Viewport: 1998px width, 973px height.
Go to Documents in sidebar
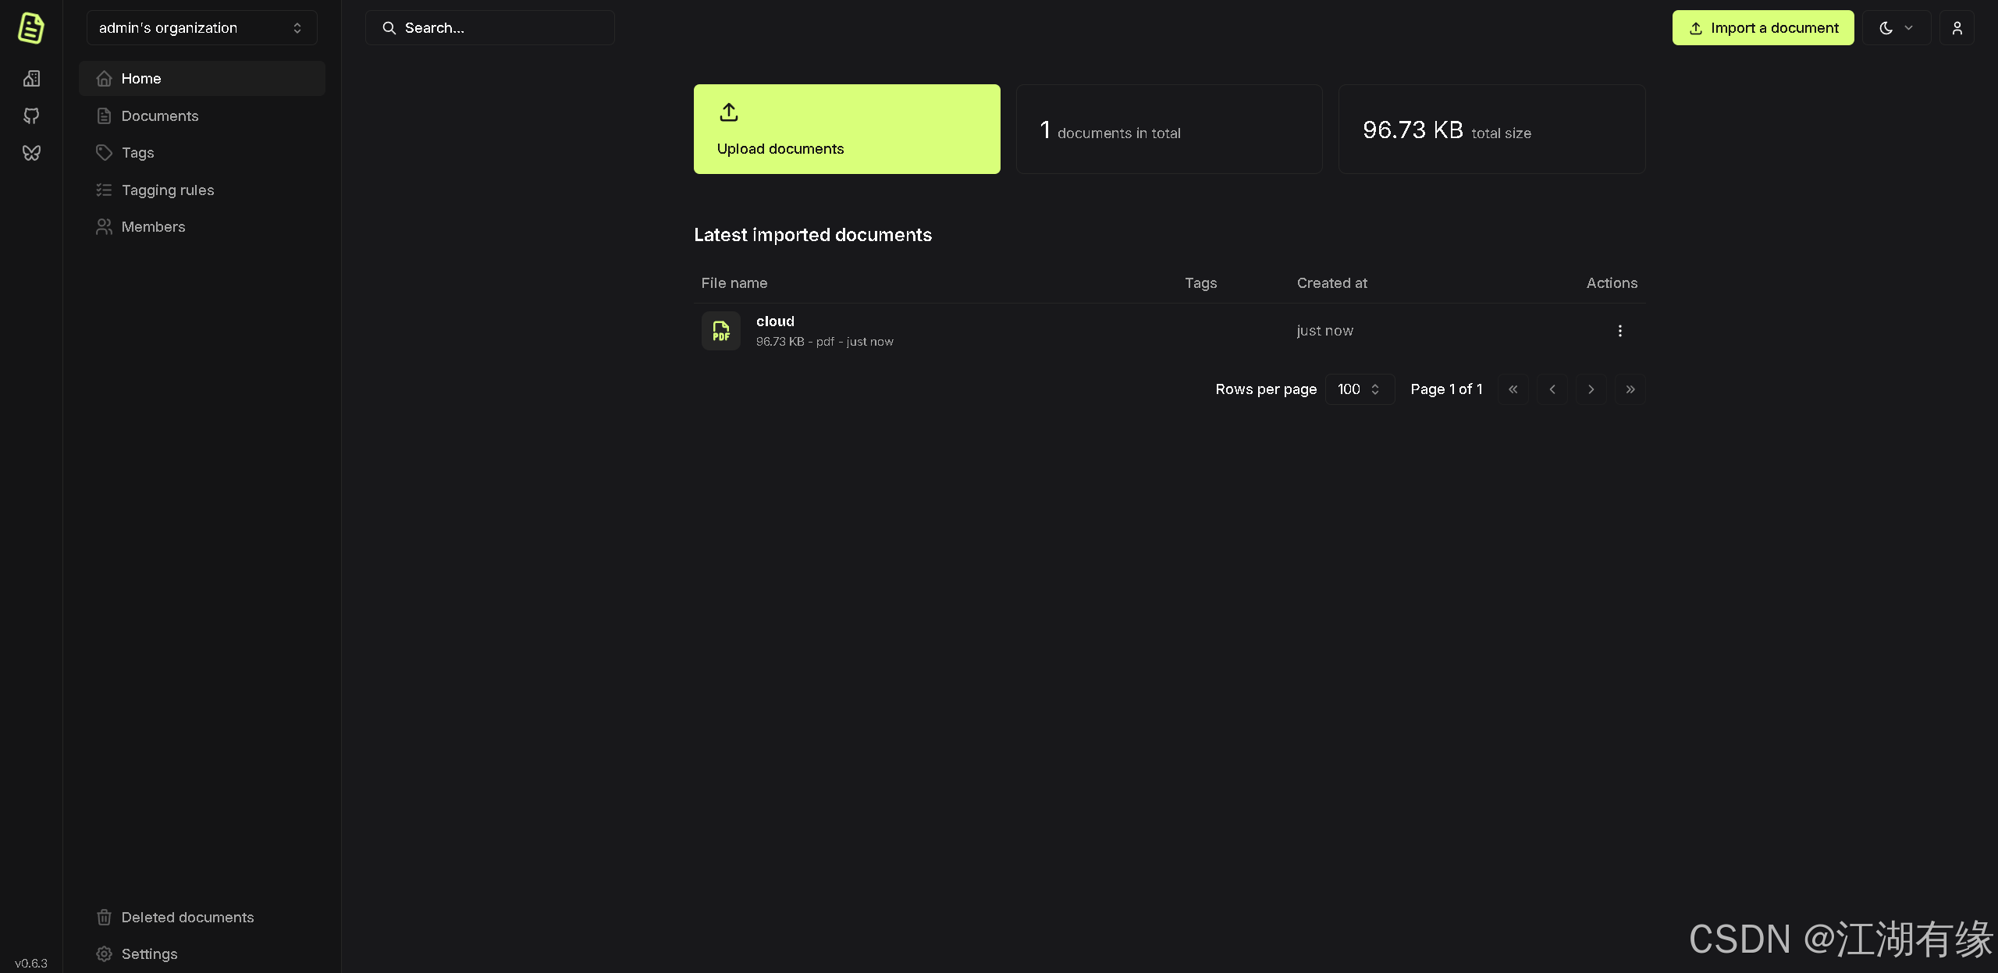160,116
